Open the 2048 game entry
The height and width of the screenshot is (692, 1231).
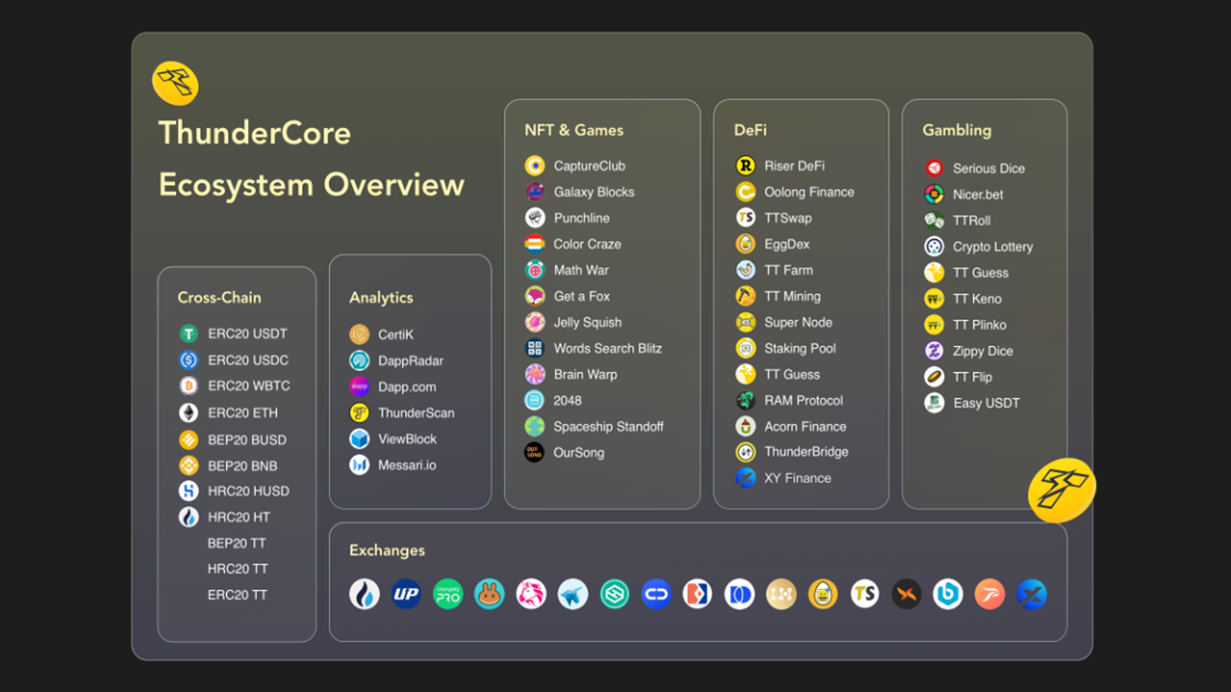click(553, 400)
